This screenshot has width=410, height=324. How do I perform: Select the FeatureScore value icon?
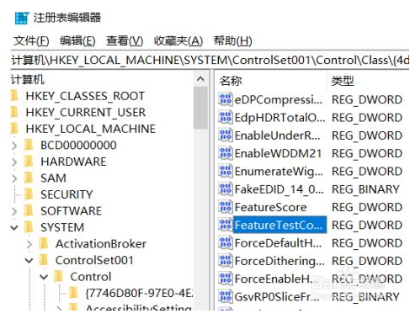click(x=226, y=207)
